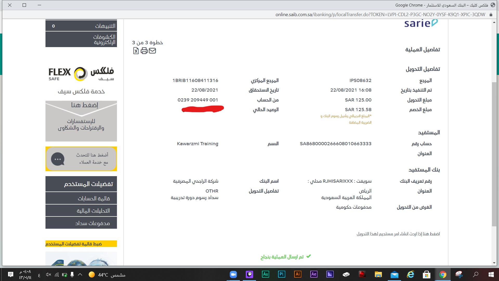This screenshot has height=281, width=499.
Task: Click the email receipt envelope icon
Action: point(152,51)
